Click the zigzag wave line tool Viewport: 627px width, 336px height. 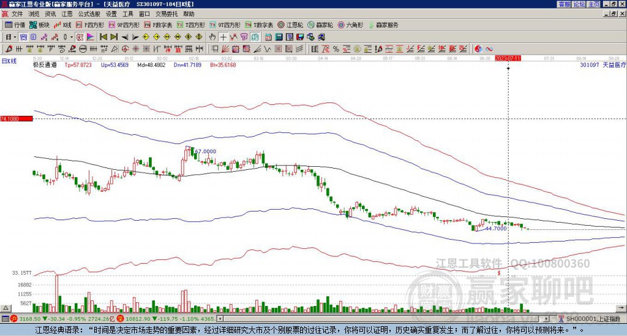[x=267, y=49]
